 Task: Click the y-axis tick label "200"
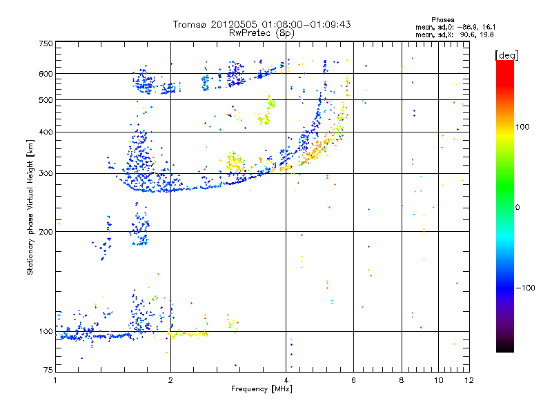(x=46, y=232)
